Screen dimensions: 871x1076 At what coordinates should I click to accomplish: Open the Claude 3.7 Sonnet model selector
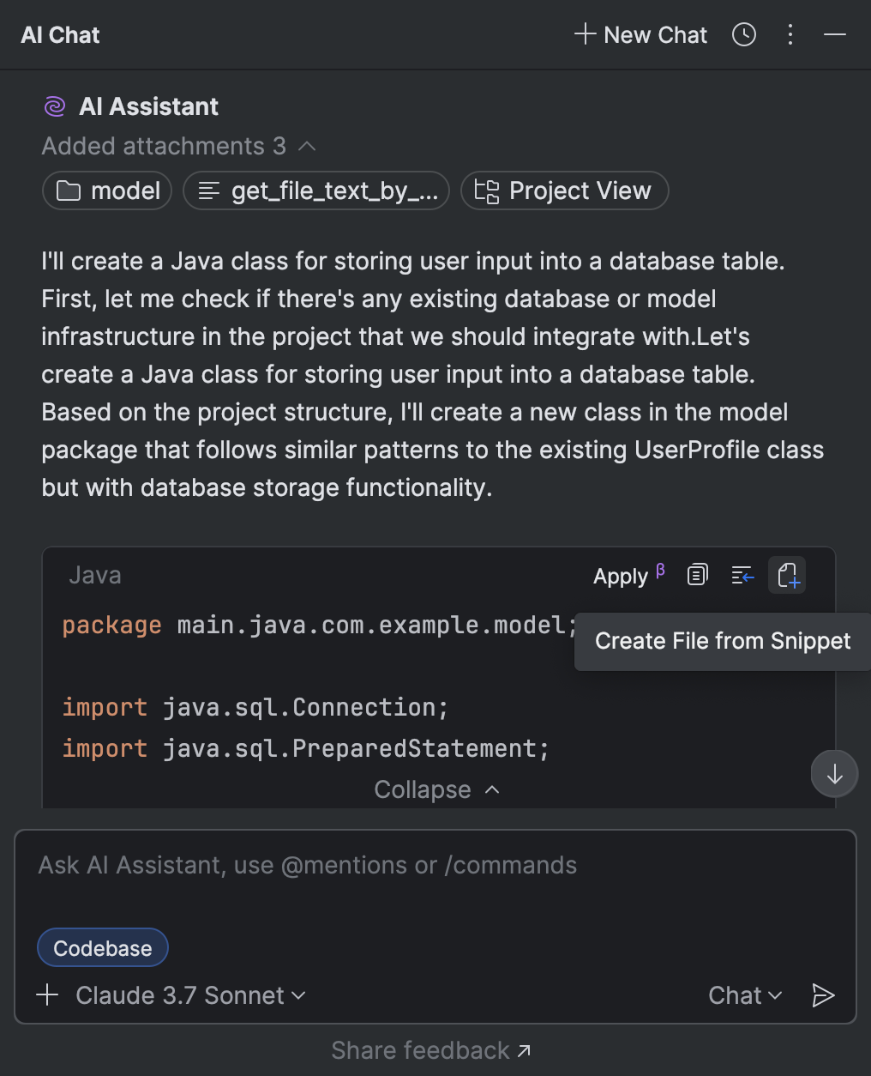[189, 995]
